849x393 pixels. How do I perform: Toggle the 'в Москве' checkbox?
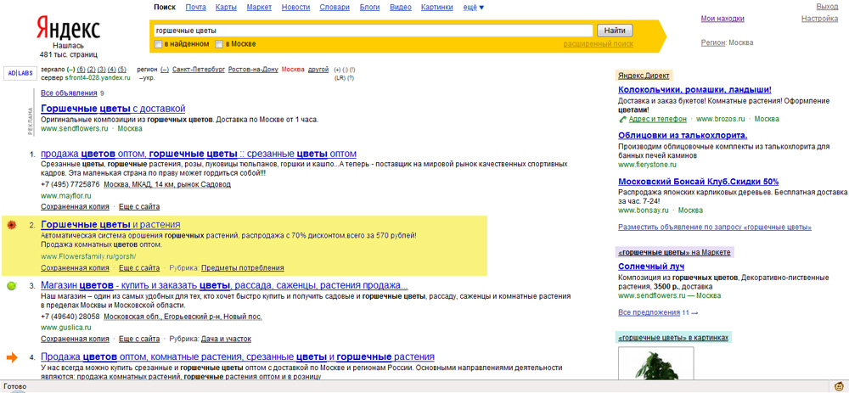(219, 44)
